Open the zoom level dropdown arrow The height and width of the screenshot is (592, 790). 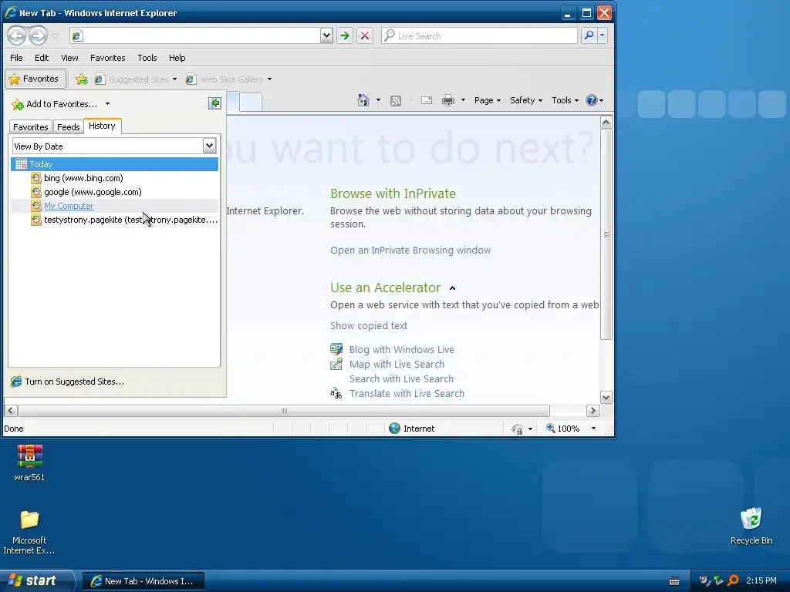[x=593, y=429]
